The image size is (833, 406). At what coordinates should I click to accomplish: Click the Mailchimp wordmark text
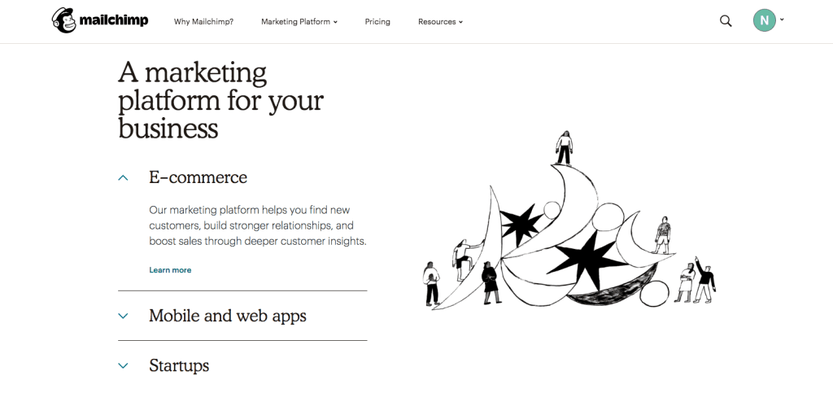tap(113, 21)
